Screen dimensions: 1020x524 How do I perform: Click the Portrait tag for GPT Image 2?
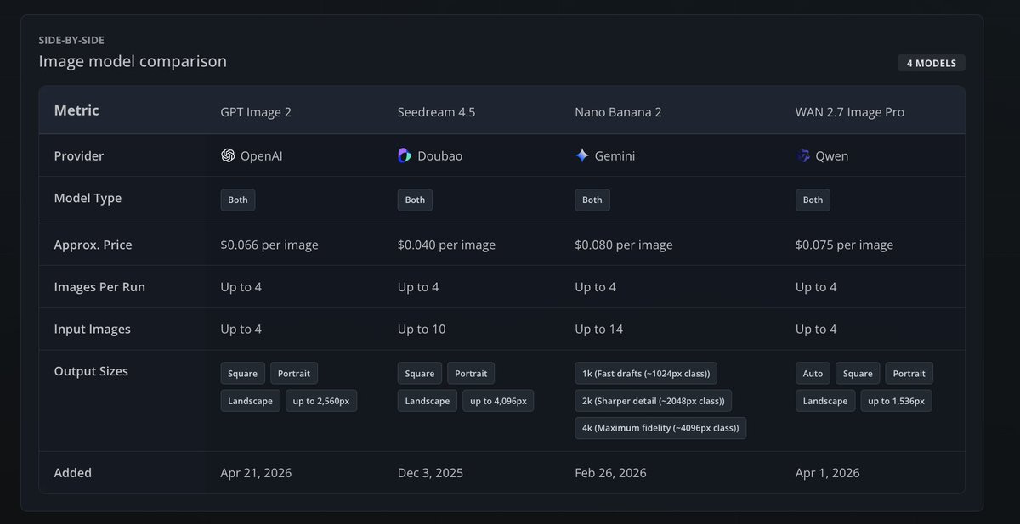(x=294, y=374)
